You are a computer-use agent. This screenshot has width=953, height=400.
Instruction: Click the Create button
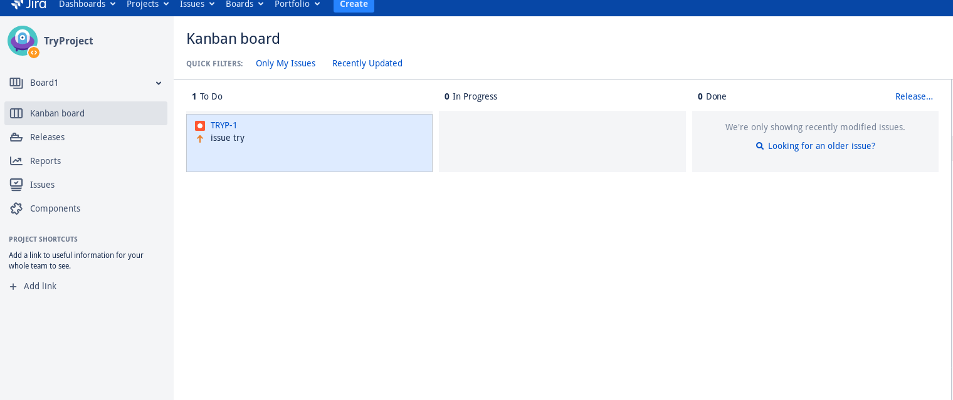(x=354, y=4)
